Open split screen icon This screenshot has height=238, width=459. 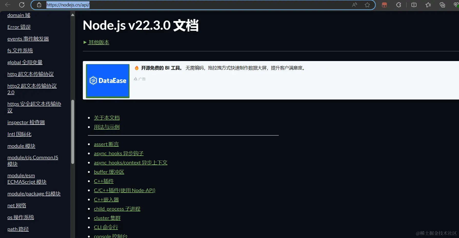414,5
